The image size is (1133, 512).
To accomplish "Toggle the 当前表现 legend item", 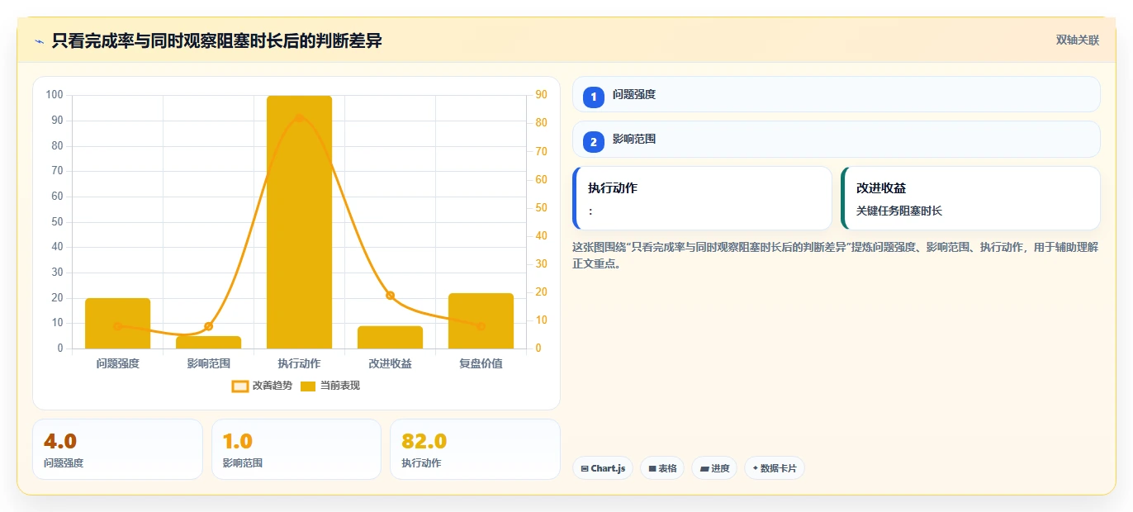I will pyautogui.click(x=330, y=386).
